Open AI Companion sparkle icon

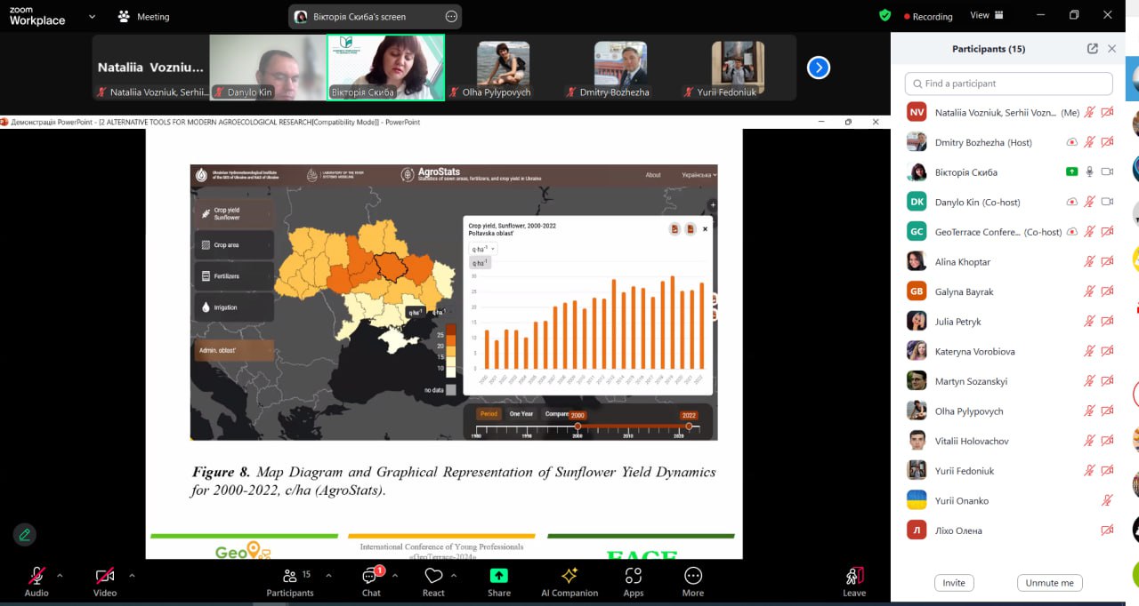click(569, 575)
